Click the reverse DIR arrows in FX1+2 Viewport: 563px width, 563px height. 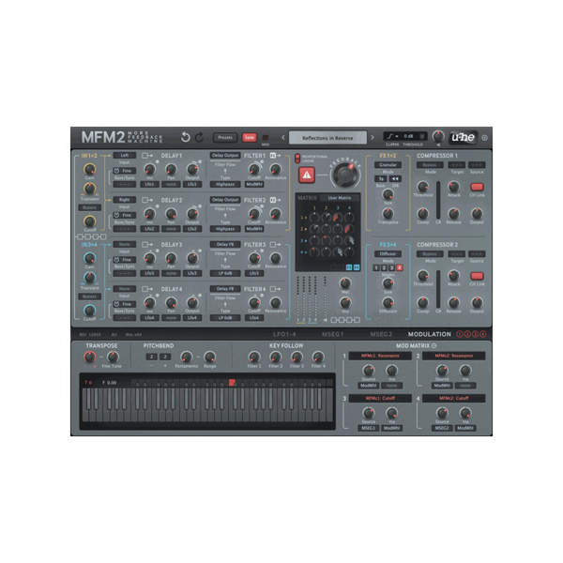coord(395,179)
